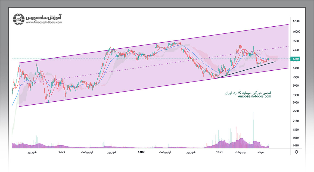Click the 1401 year label on time axis
The width and height of the screenshot is (314, 172).
219,152
